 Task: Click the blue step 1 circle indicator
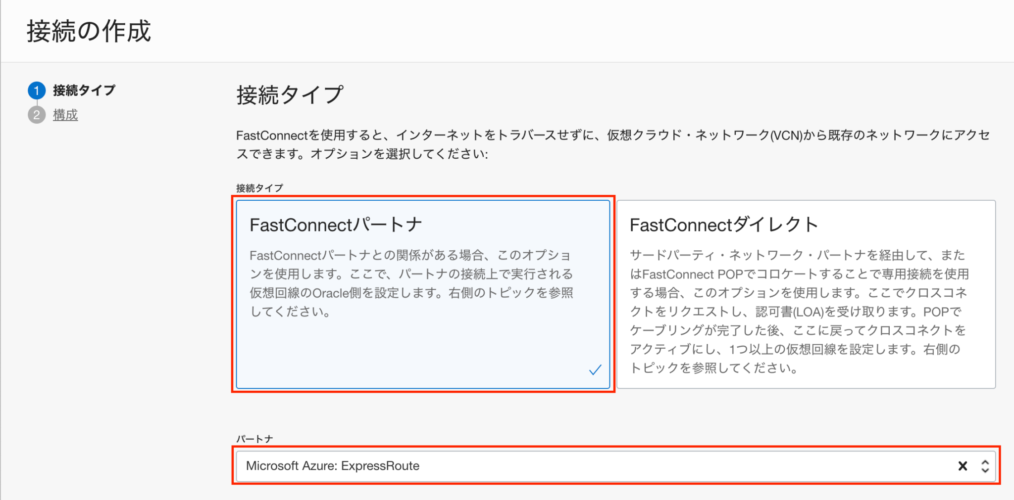(37, 91)
